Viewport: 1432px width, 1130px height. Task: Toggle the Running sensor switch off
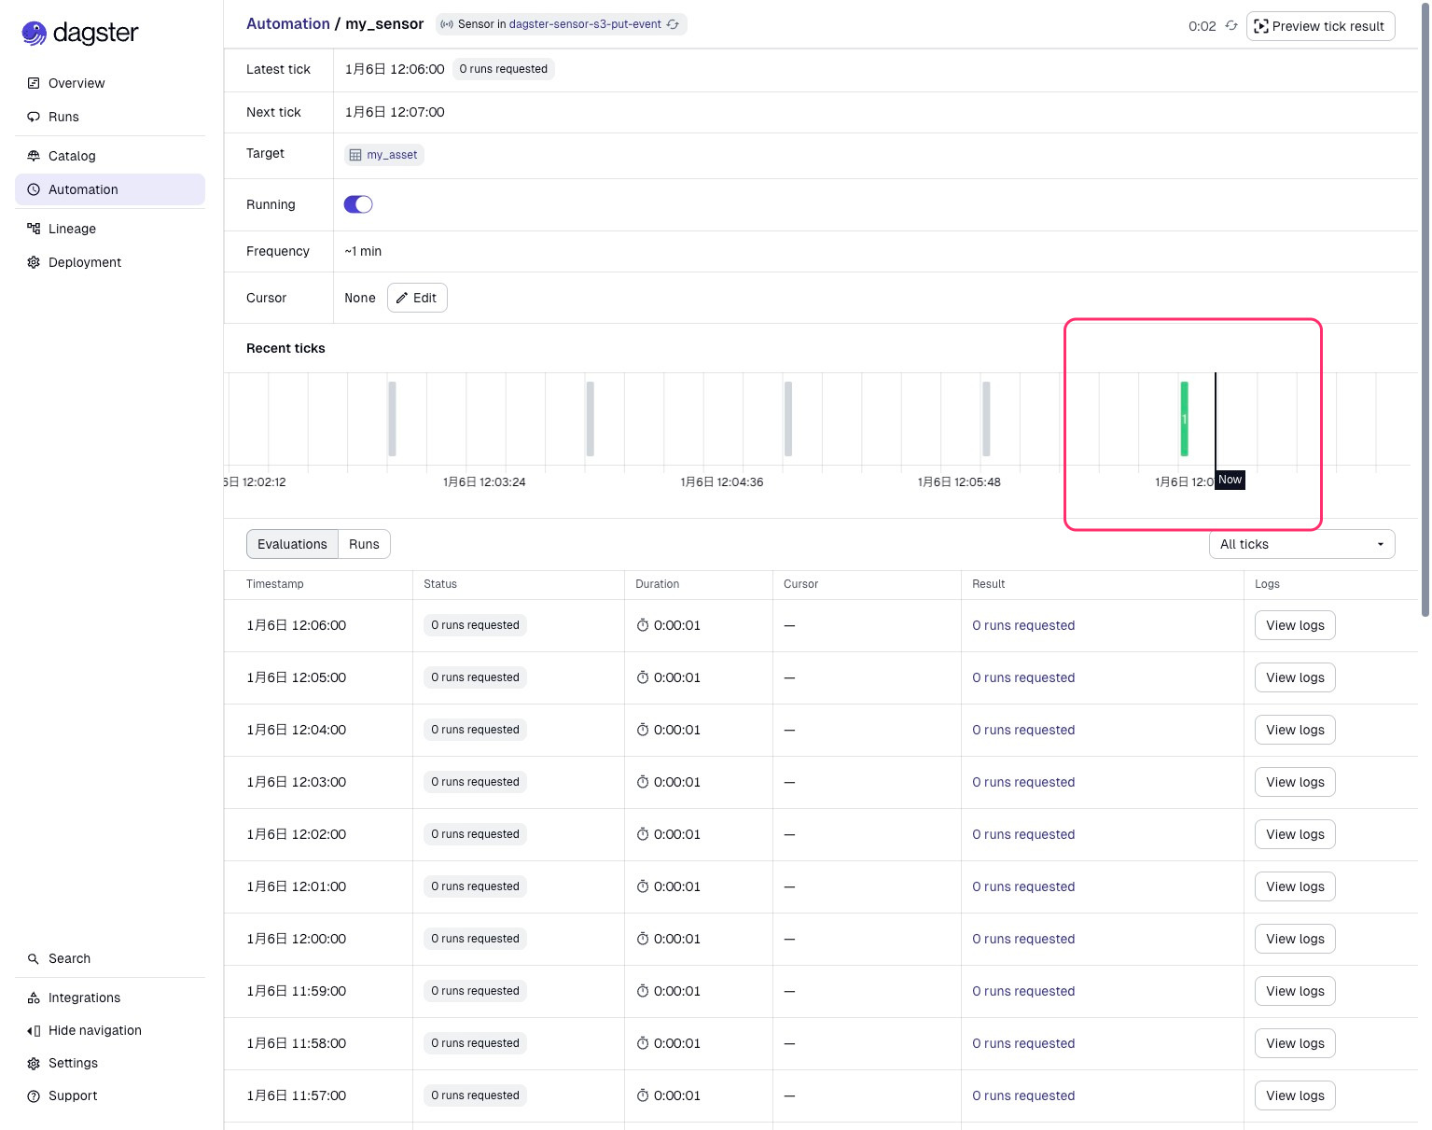pyautogui.click(x=358, y=204)
